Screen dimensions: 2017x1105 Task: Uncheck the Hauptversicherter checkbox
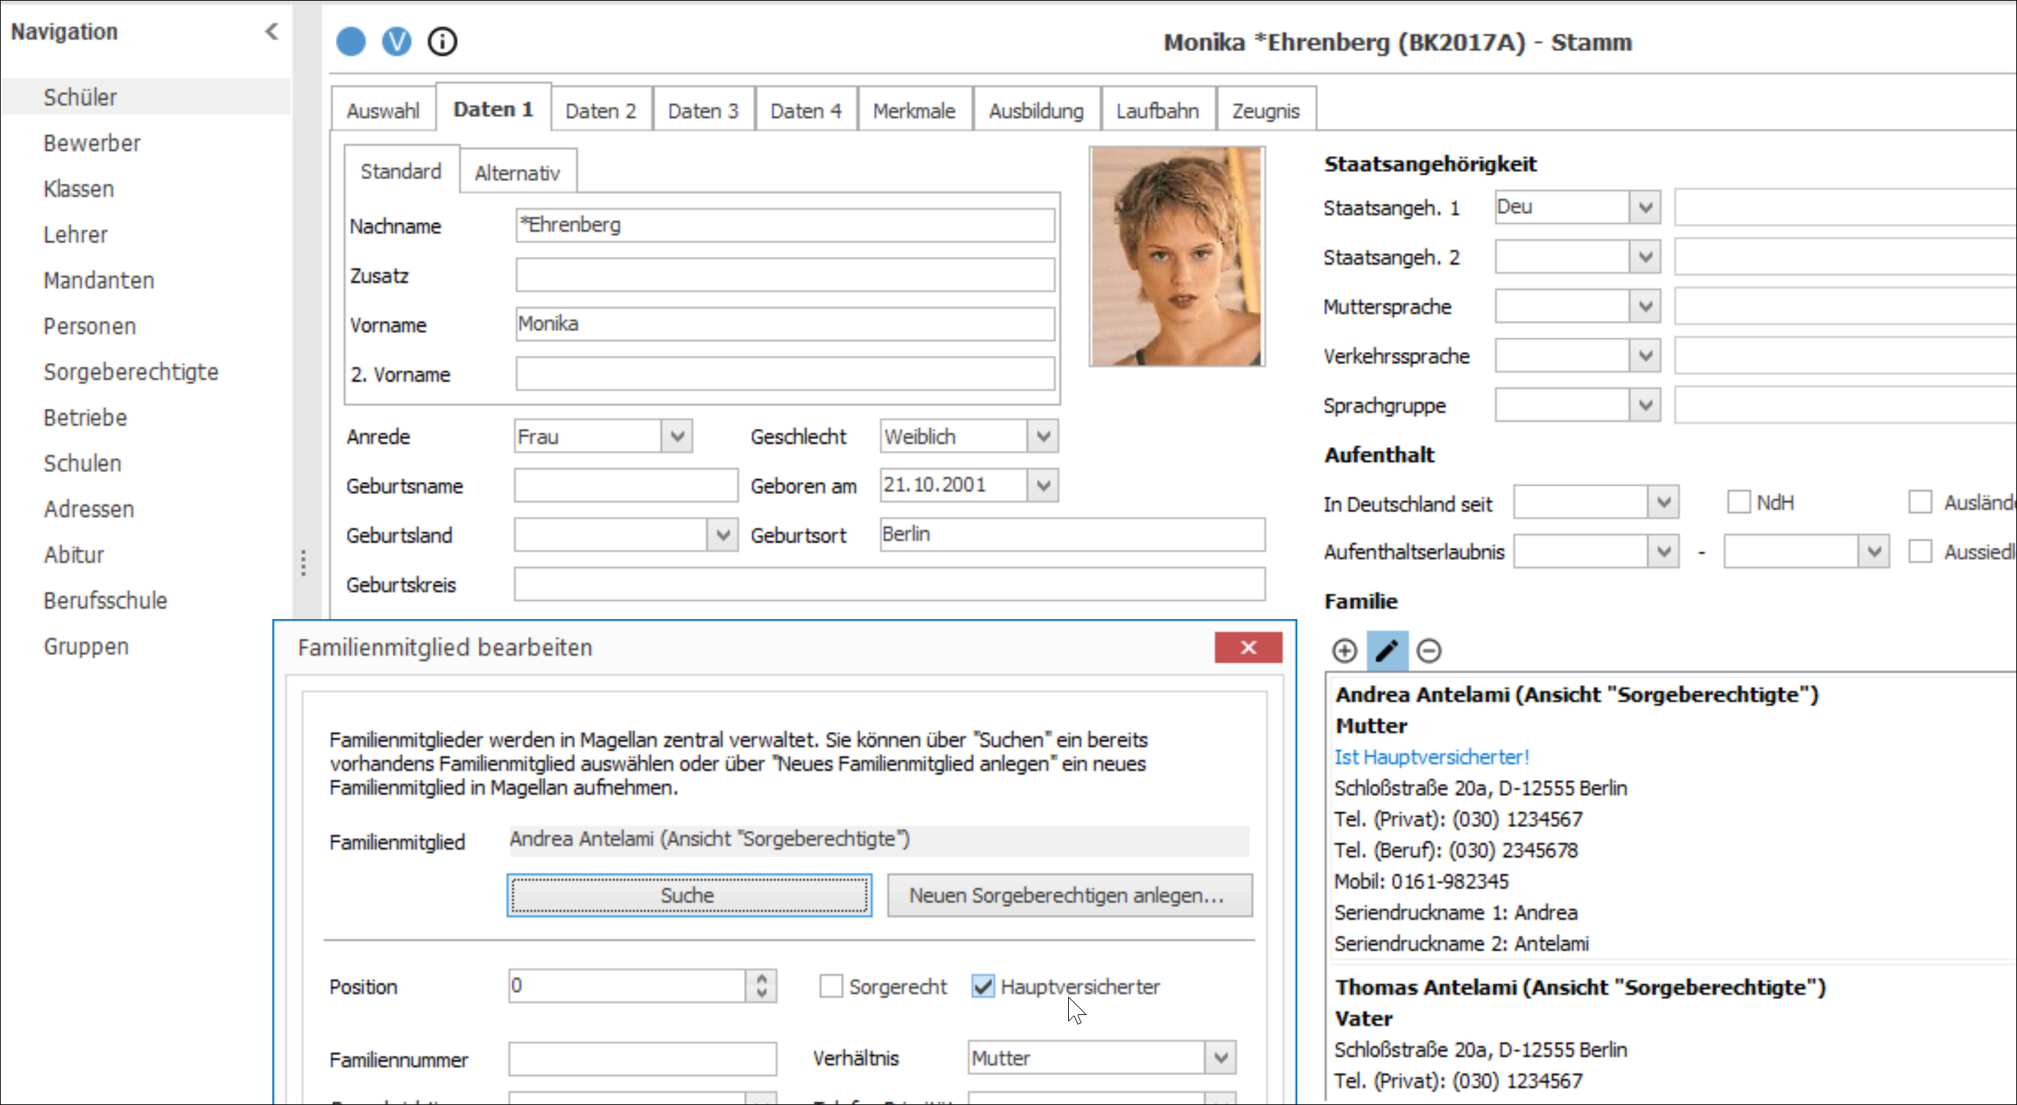pos(983,986)
